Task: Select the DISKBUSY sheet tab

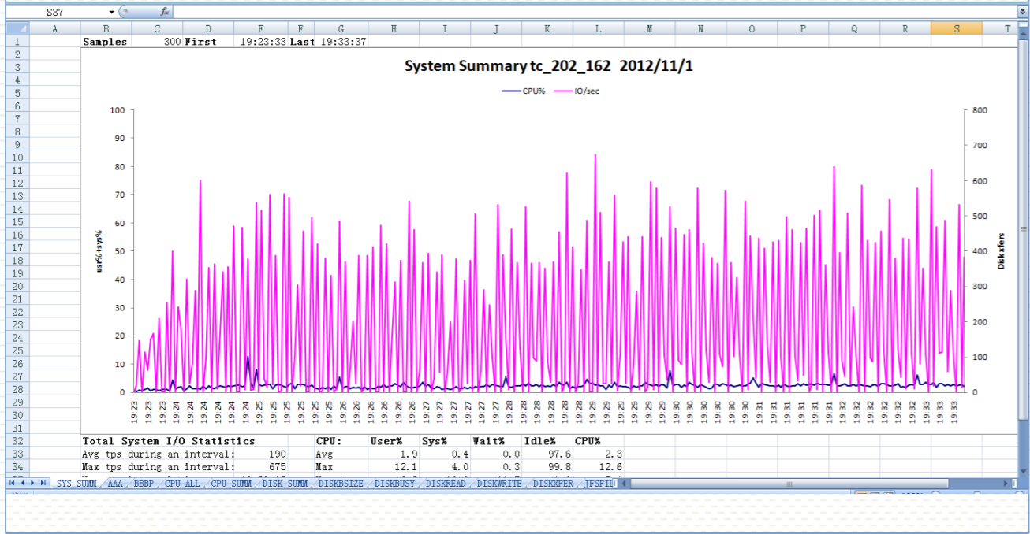Action: point(394,484)
